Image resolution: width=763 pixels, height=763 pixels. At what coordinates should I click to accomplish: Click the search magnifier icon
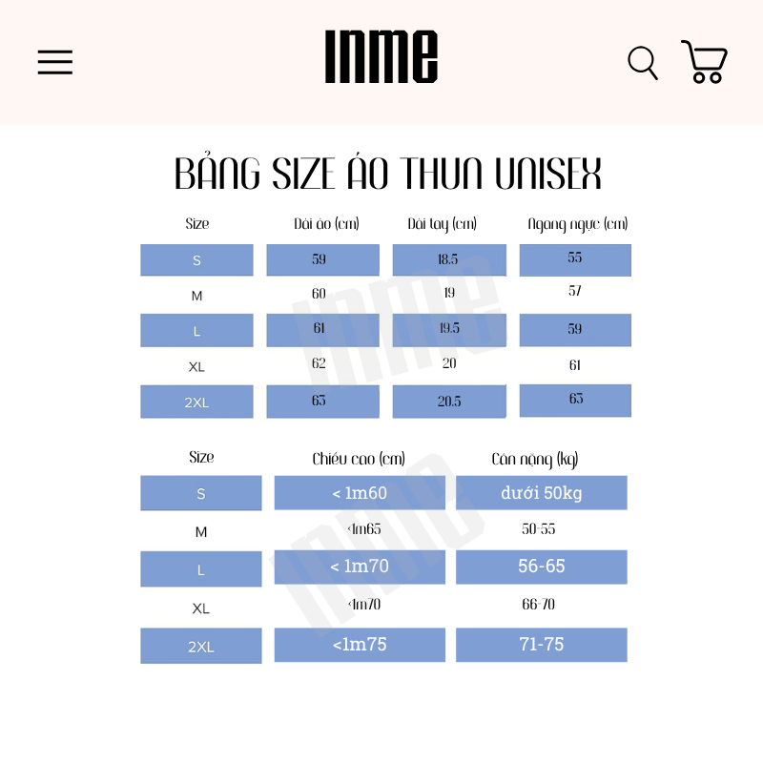click(643, 63)
